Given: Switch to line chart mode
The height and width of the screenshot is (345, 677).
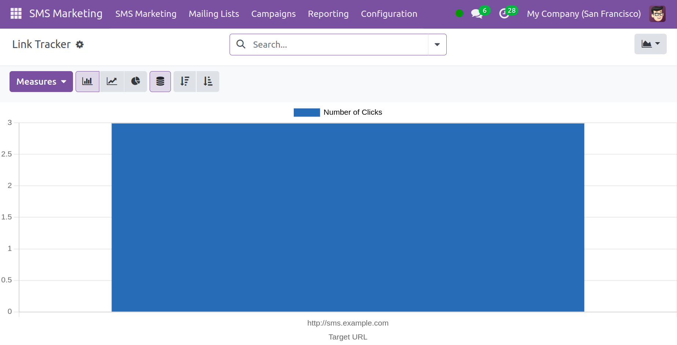Looking at the screenshot, I should [x=112, y=81].
